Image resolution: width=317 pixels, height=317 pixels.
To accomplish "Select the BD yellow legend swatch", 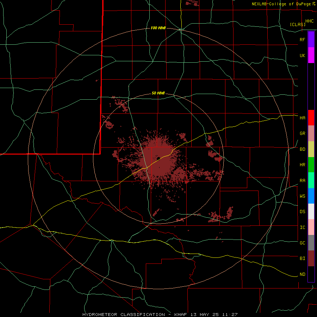I will pos(311,149).
